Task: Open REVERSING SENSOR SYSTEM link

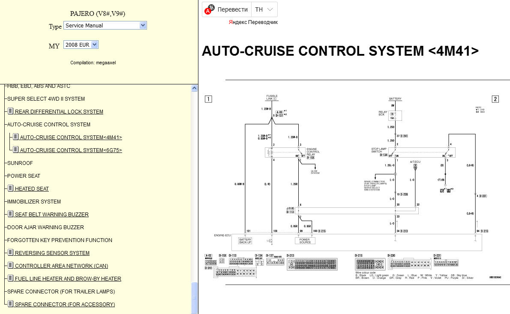Action: (x=52, y=253)
